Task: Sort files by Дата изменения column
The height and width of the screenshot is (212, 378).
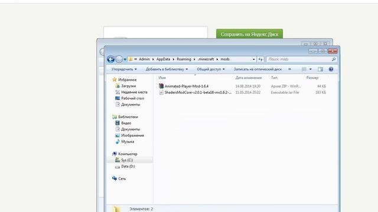Action: click(x=248, y=78)
